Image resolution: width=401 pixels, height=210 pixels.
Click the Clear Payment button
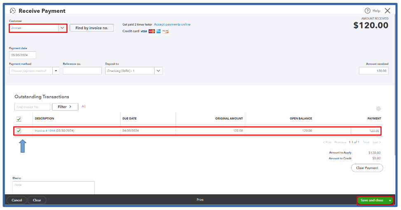pos(367,168)
